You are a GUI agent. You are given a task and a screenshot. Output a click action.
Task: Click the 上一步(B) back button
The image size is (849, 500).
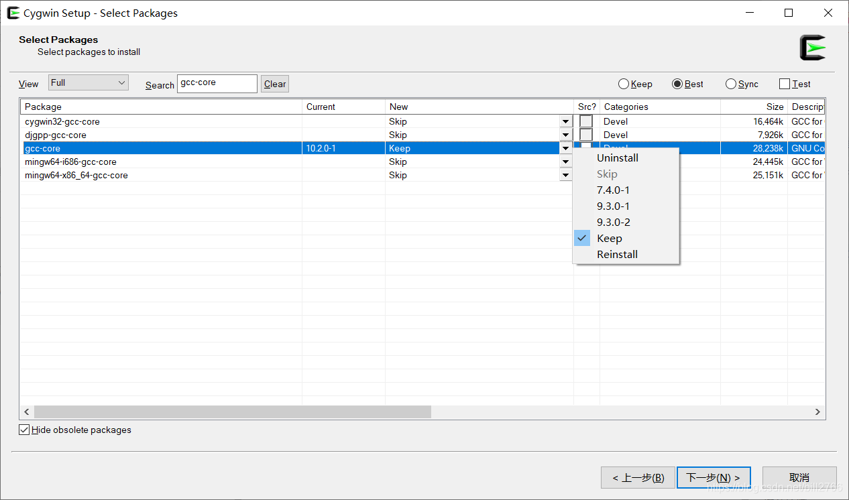(638, 477)
